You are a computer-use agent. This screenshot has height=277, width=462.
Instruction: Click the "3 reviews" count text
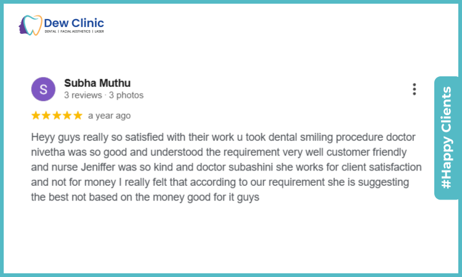[84, 95]
